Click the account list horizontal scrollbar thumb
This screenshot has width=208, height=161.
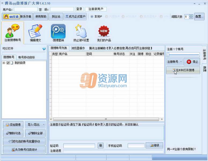(106, 119)
